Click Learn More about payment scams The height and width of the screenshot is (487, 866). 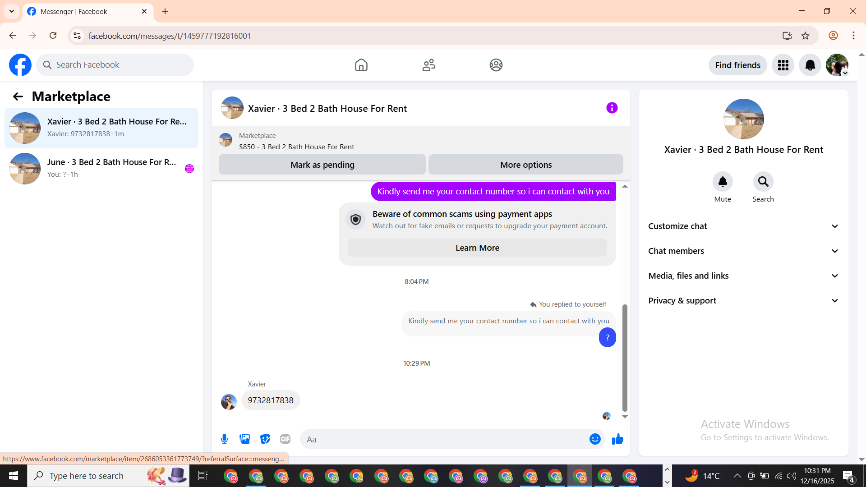coord(477,248)
